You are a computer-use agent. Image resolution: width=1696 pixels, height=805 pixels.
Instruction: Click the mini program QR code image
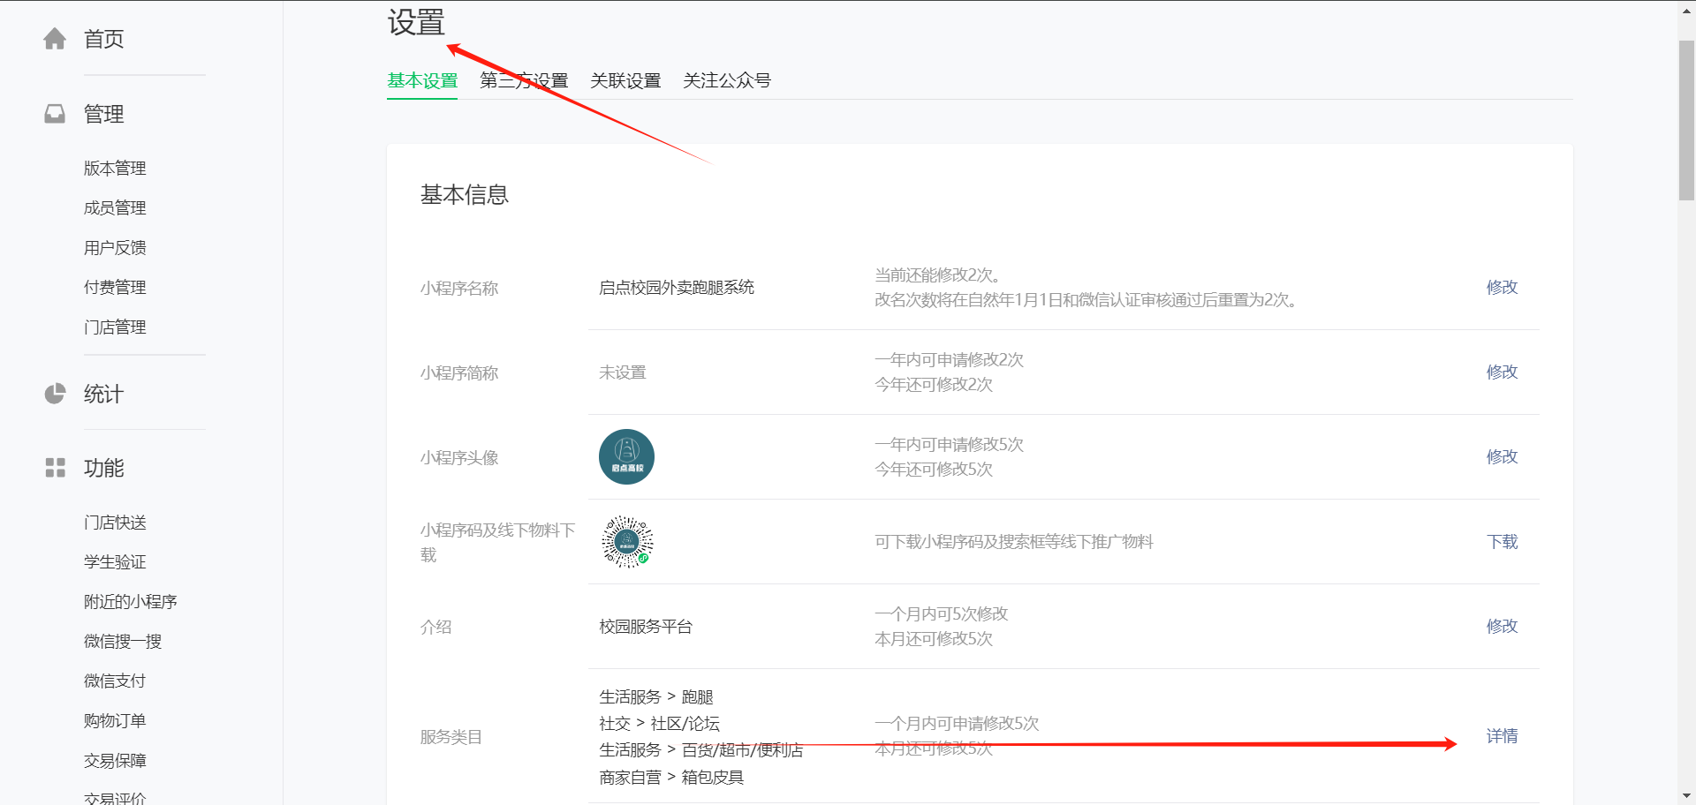[627, 542]
